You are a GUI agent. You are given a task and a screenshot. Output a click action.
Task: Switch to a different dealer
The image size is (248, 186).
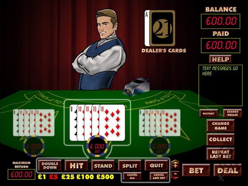(232, 113)
